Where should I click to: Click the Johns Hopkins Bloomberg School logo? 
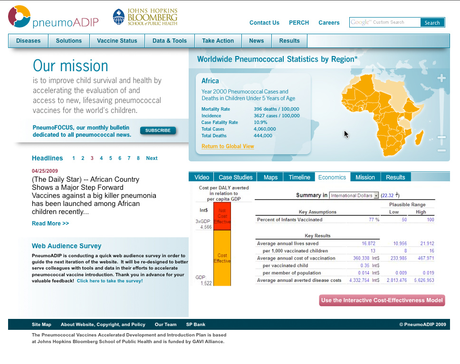[x=145, y=17]
